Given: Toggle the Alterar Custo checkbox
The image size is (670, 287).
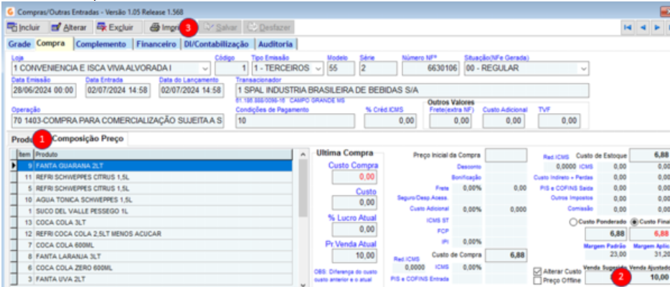Looking at the screenshot, I should [x=538, y=271].
